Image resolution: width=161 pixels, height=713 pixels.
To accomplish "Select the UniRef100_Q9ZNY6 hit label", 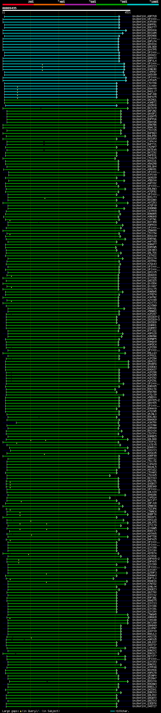I will (x=144, y=105).
